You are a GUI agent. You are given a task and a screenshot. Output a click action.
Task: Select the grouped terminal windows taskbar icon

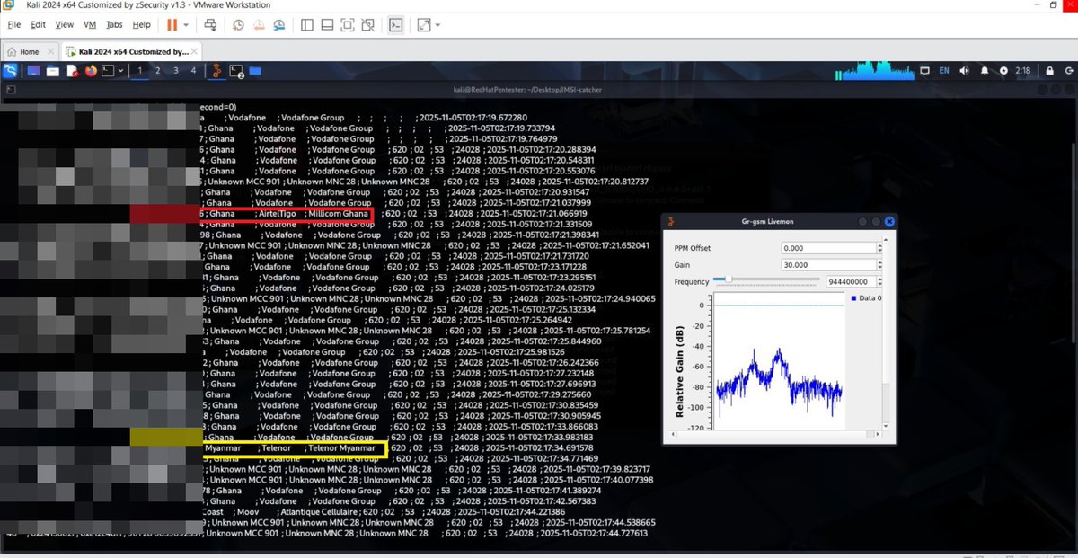pyautogui.click(x=237, y=70)
